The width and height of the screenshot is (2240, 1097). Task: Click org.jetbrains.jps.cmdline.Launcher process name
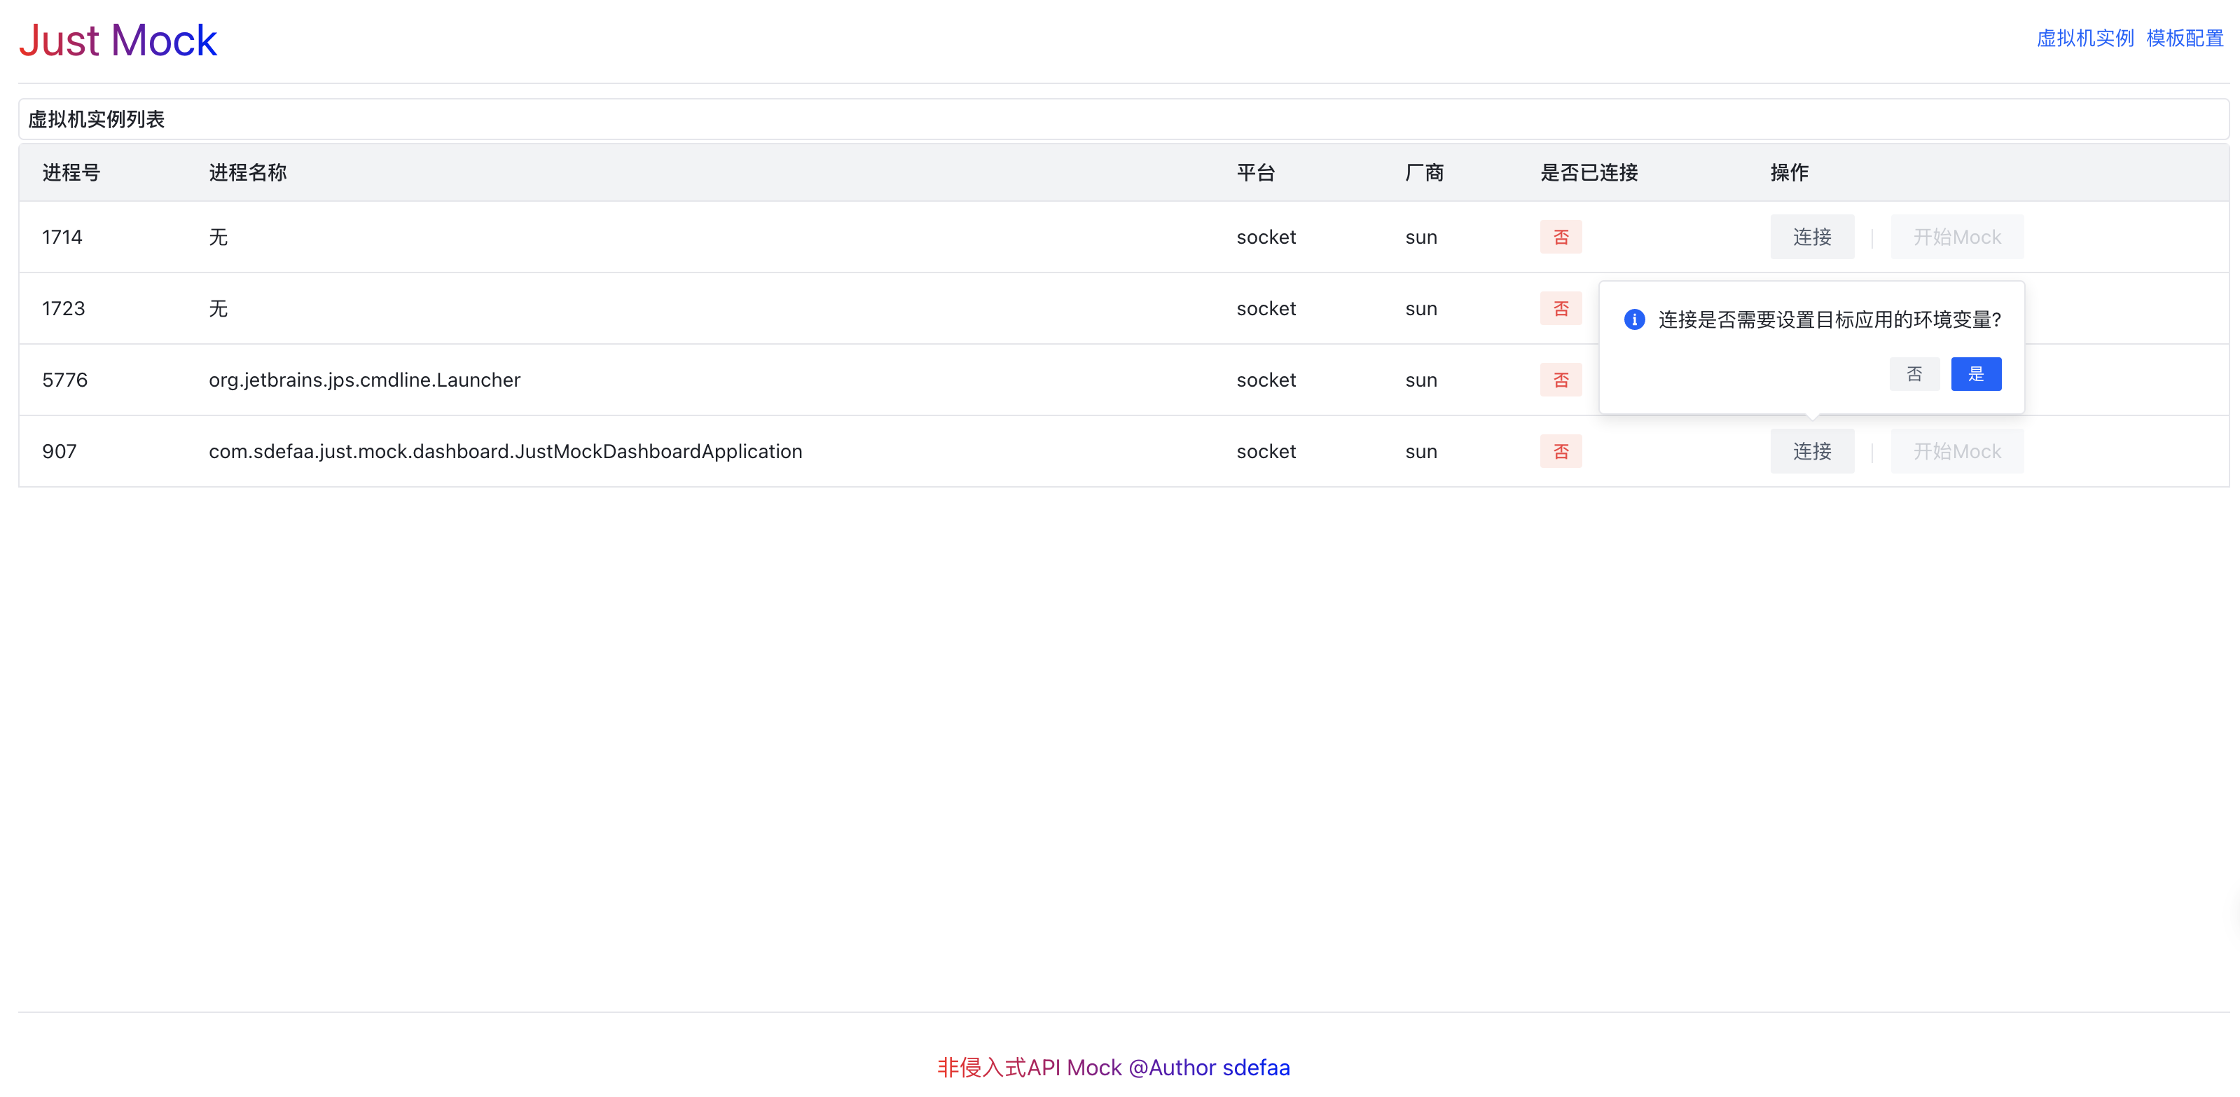[x=364, y=379]
